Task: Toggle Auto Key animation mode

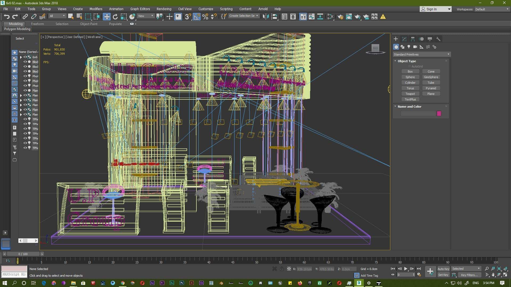Action: coord(443,269)
